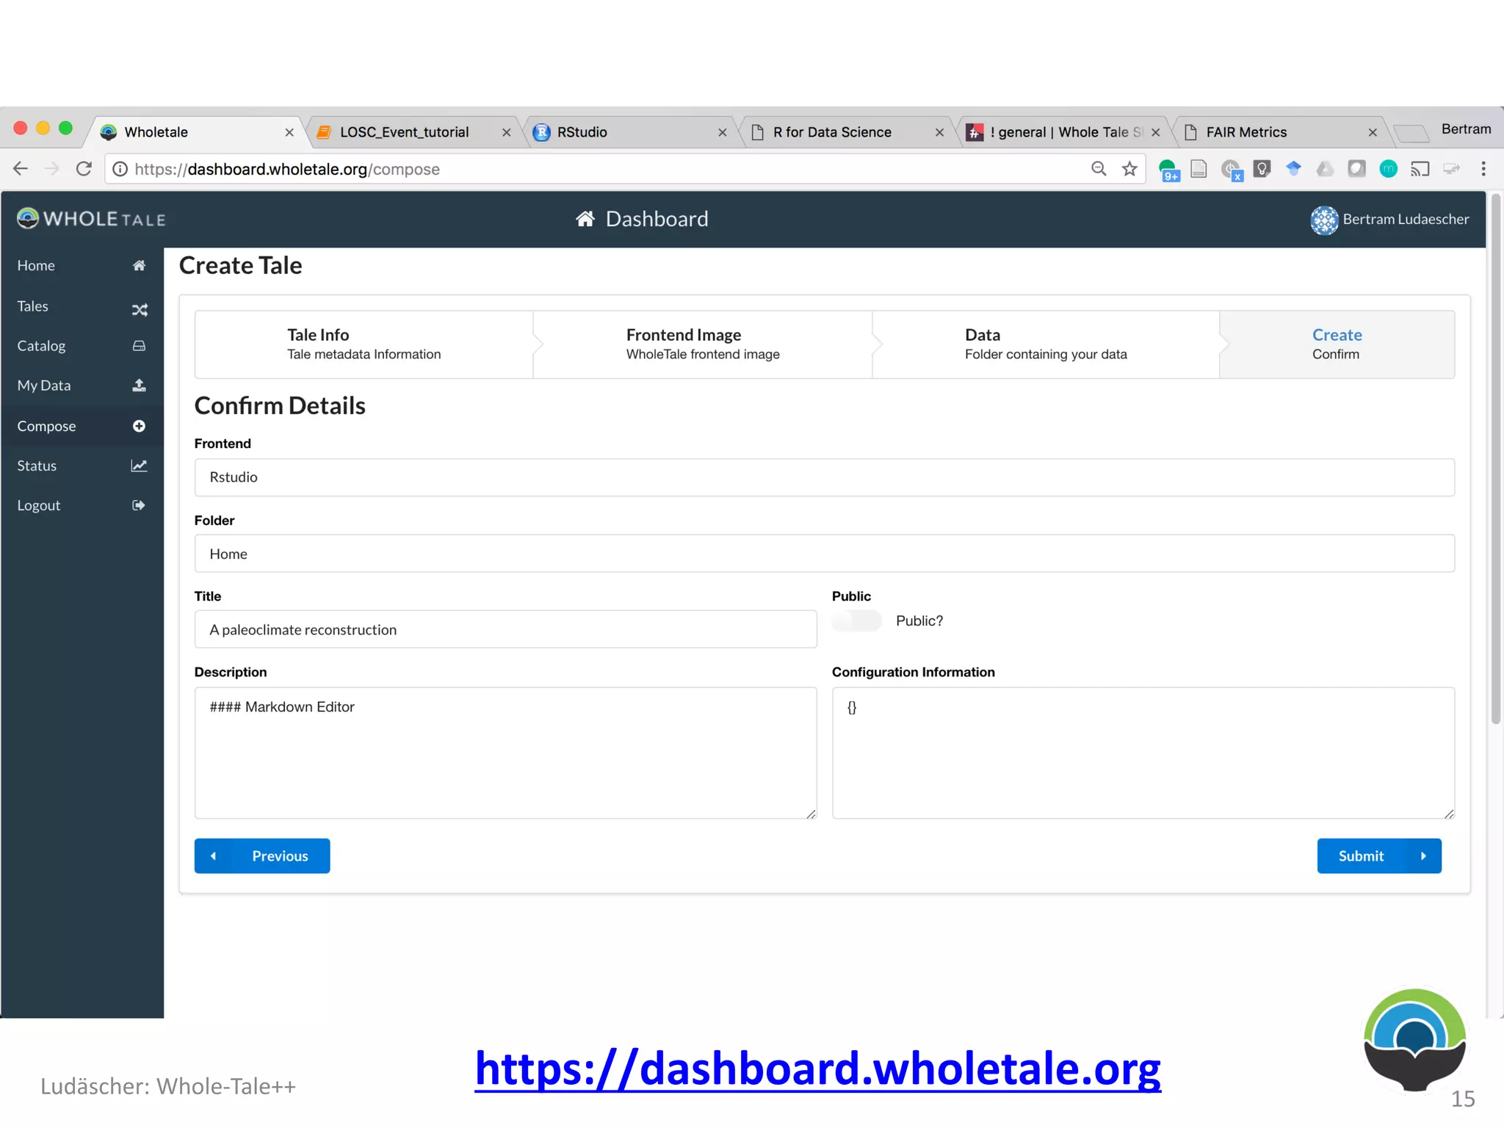Click the green circle m extension icon
This screenshot has width=1504, height=1128.
1388,169
